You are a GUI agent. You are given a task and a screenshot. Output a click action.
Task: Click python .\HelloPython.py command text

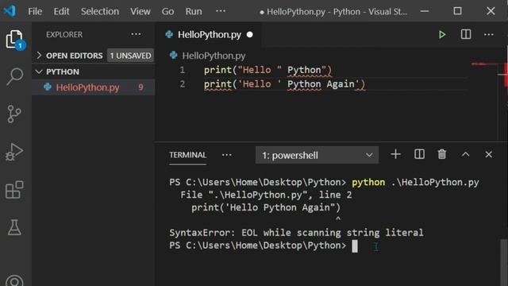click(415, 182)
